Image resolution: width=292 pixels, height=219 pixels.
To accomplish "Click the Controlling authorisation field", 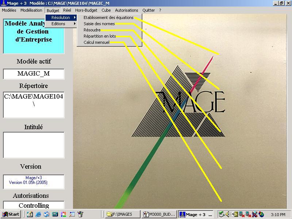I will click(34, 205).
